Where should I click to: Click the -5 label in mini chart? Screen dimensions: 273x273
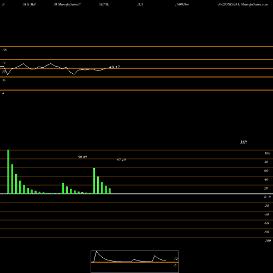point(175,265)
